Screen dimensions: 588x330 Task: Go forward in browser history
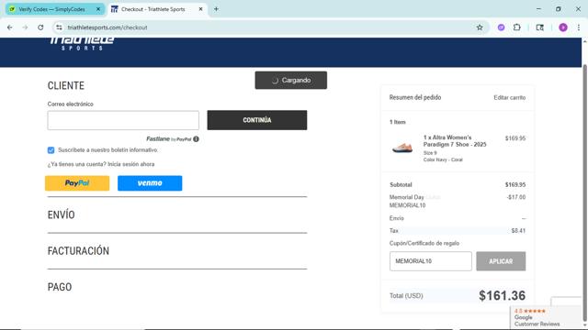pyautogui.click(x=25, y=27)
